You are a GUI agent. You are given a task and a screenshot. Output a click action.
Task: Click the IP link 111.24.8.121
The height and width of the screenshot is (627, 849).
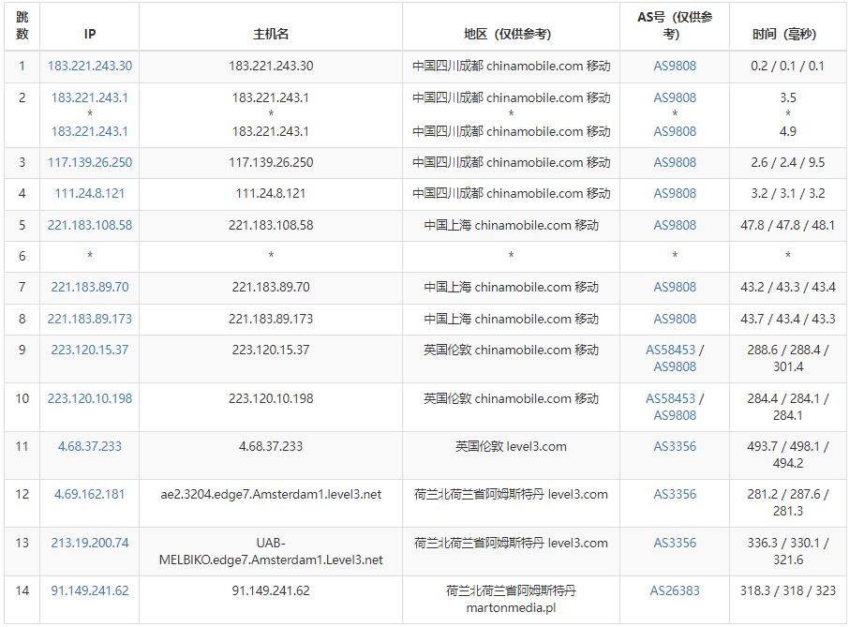pos(89,193)
